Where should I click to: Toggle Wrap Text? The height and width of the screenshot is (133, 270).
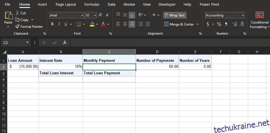pos(175,15)
